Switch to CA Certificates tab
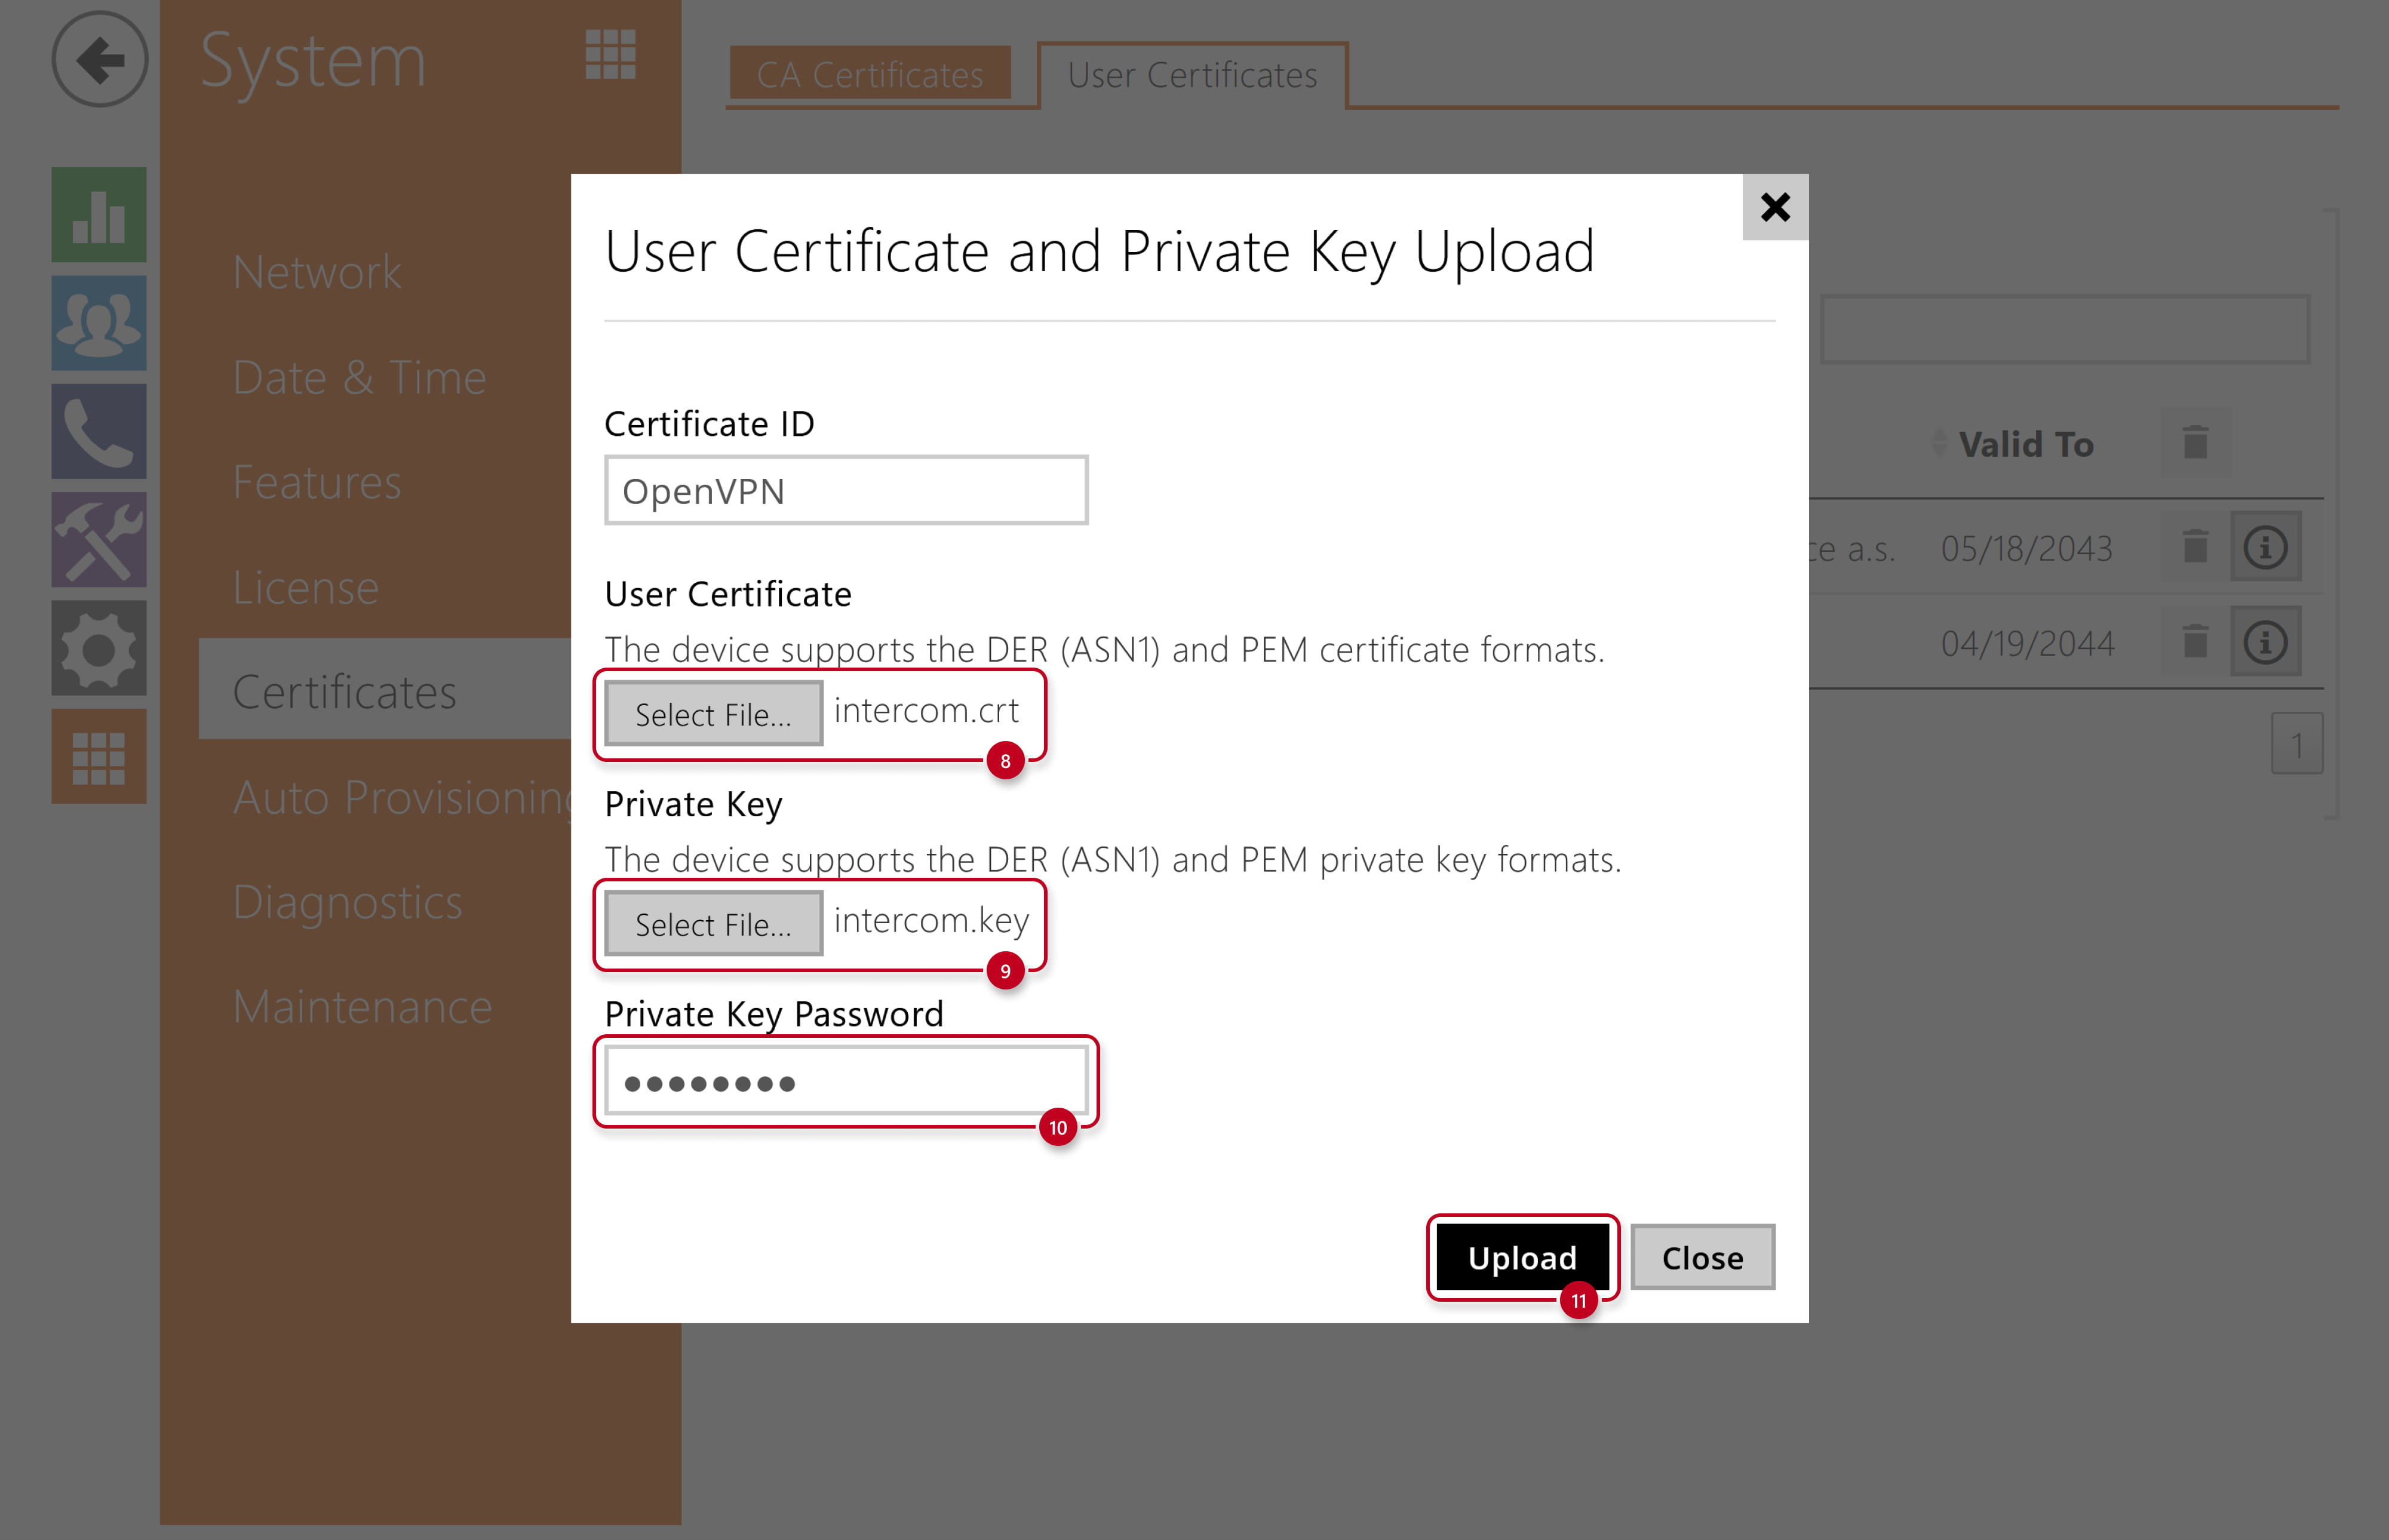This screenshot has width=2389, height=1540. pyautogui.click(x=869, y=74)
